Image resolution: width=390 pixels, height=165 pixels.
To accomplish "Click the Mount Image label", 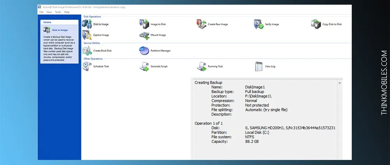I will (158, 35).
